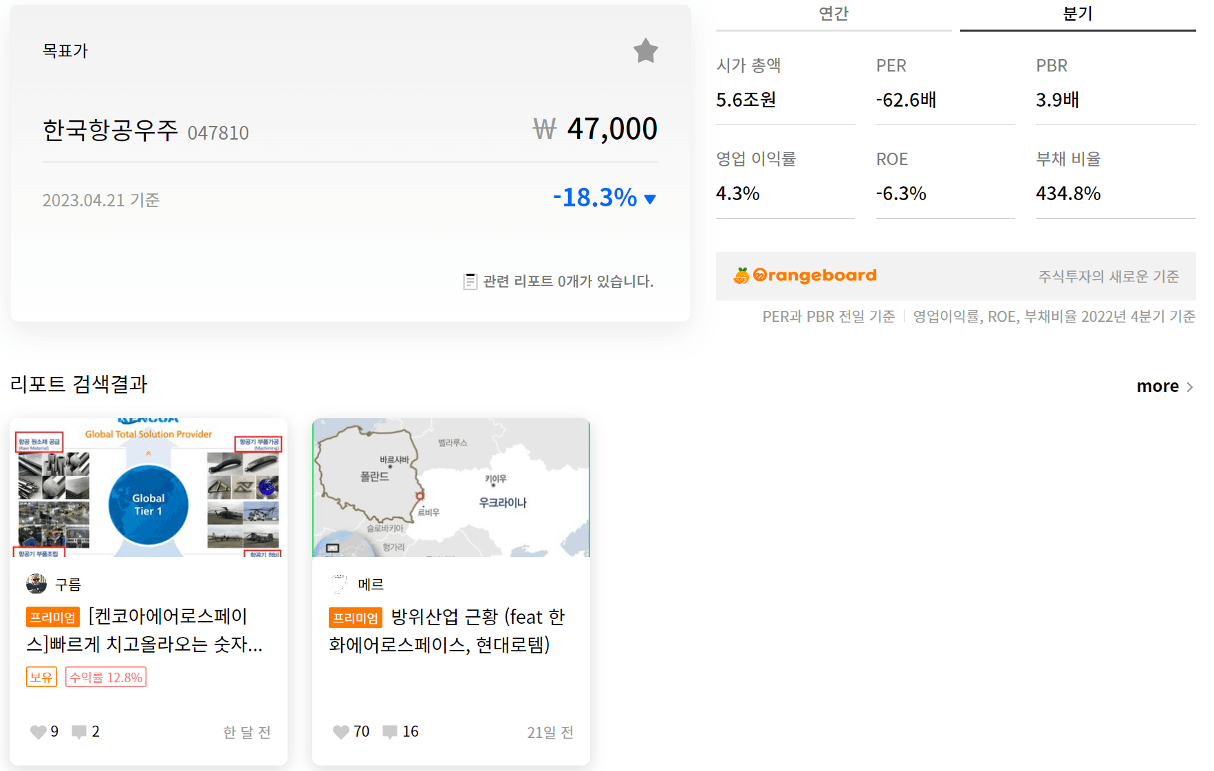Click the target price 47,000

pyautogui.click(x=612, y=129)
